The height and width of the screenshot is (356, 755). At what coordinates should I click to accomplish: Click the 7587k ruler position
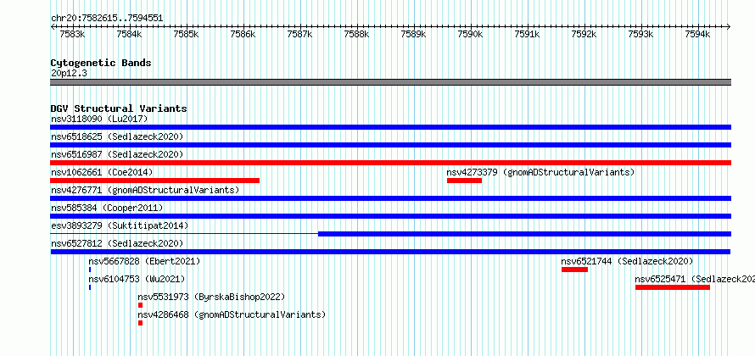point(300,34)
